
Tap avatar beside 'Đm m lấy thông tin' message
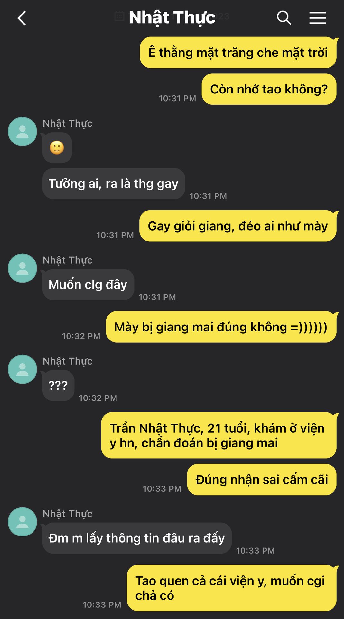click(23, 522)
